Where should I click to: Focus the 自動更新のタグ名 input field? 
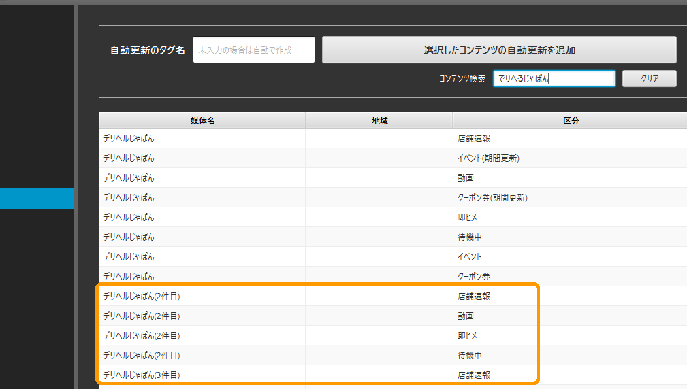[x=254, y=50]
